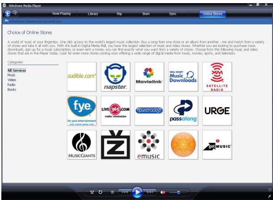Click the Windows Media Player title icon
The height and width of the screenshot is (200, 273).
(4, 5)
